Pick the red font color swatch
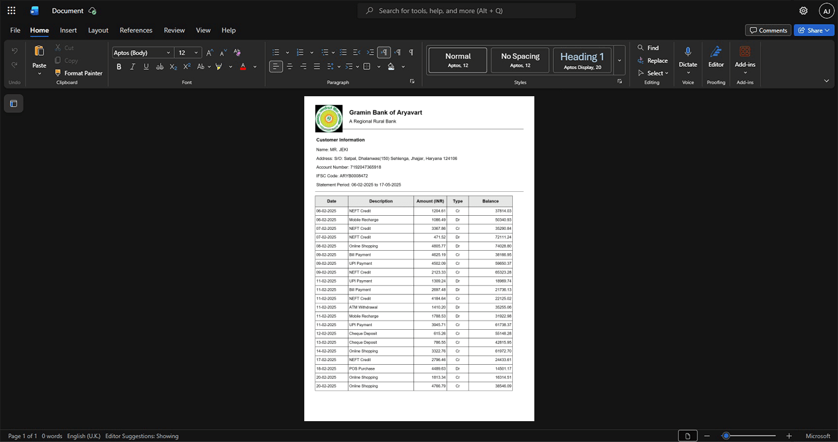This screenshot has height=442, width=838. click(243, 67)
